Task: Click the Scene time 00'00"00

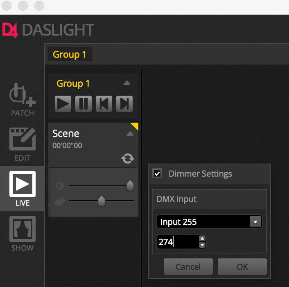Action: (x=67, y=146)
